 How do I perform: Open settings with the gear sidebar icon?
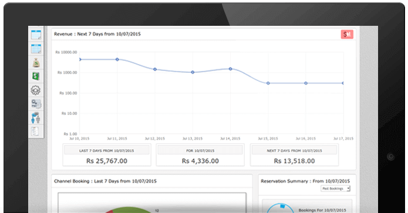pos(36,90)
